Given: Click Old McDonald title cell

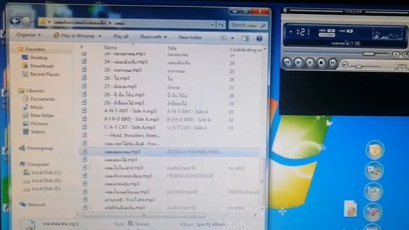Looking at the screenshot, I should click(181, 192).
